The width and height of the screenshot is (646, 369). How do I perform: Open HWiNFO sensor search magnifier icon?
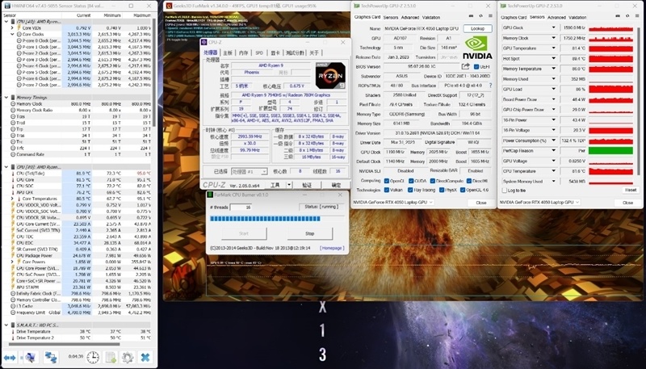coord(30,358)
